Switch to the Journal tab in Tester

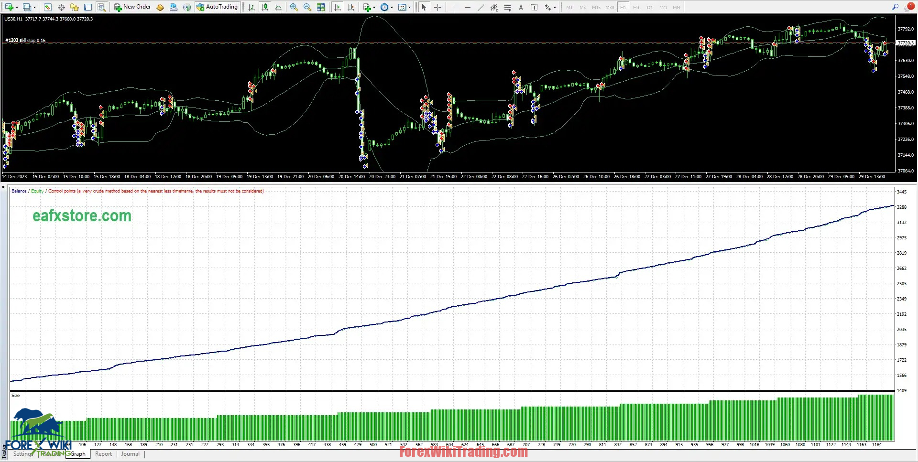(x=131, y=454)
